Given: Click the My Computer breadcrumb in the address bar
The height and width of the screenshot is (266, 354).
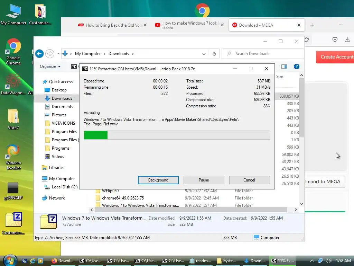Looking at the screenshot, I should pos(88,54).
